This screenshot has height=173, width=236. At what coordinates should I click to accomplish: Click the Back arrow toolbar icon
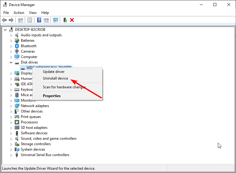click(4, 20)
